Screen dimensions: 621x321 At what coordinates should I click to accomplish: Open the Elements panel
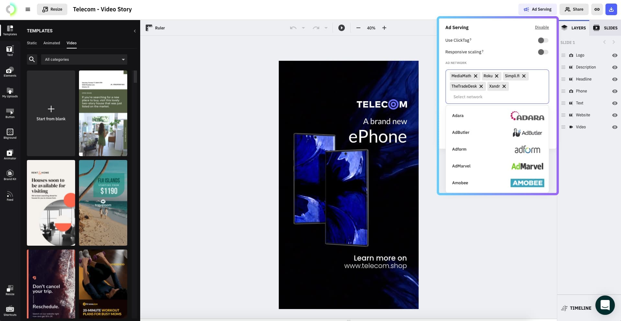[x=10, y=72]
